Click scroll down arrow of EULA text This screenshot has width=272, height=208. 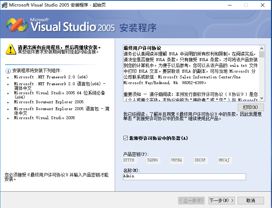click(262, 98)
